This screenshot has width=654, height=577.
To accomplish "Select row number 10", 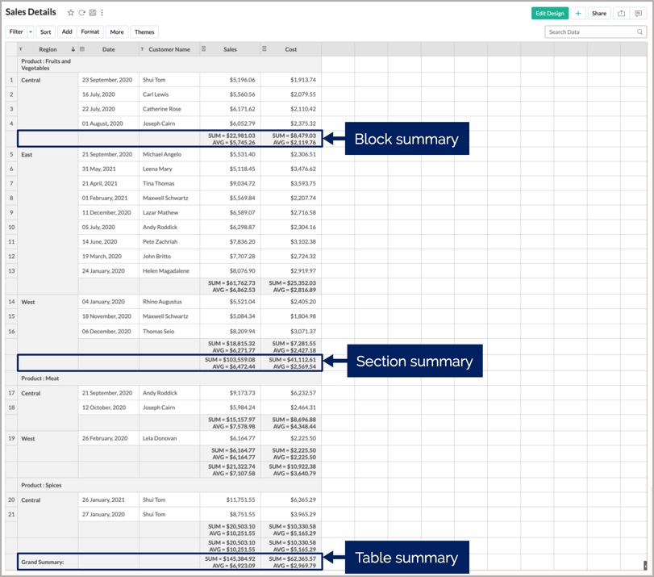I will pyautogui.click(x=11, y=227).
